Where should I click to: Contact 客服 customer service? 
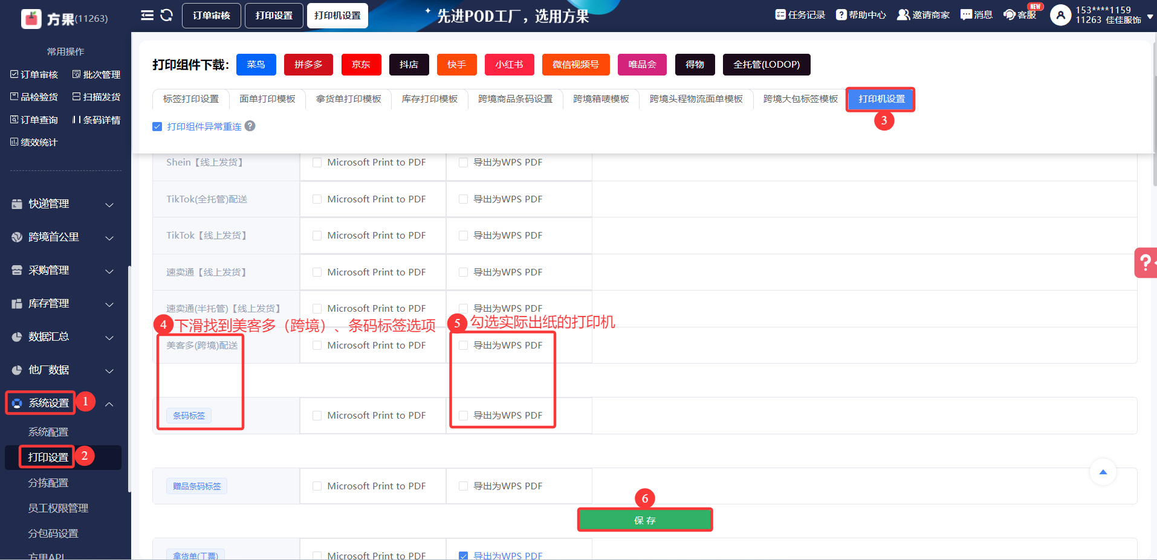coord(1020,14)
